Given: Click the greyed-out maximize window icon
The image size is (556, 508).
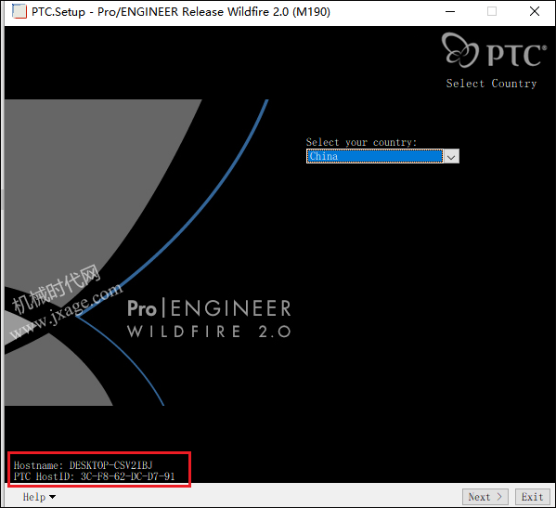Looking at the screenshot, I should (492, 11).
